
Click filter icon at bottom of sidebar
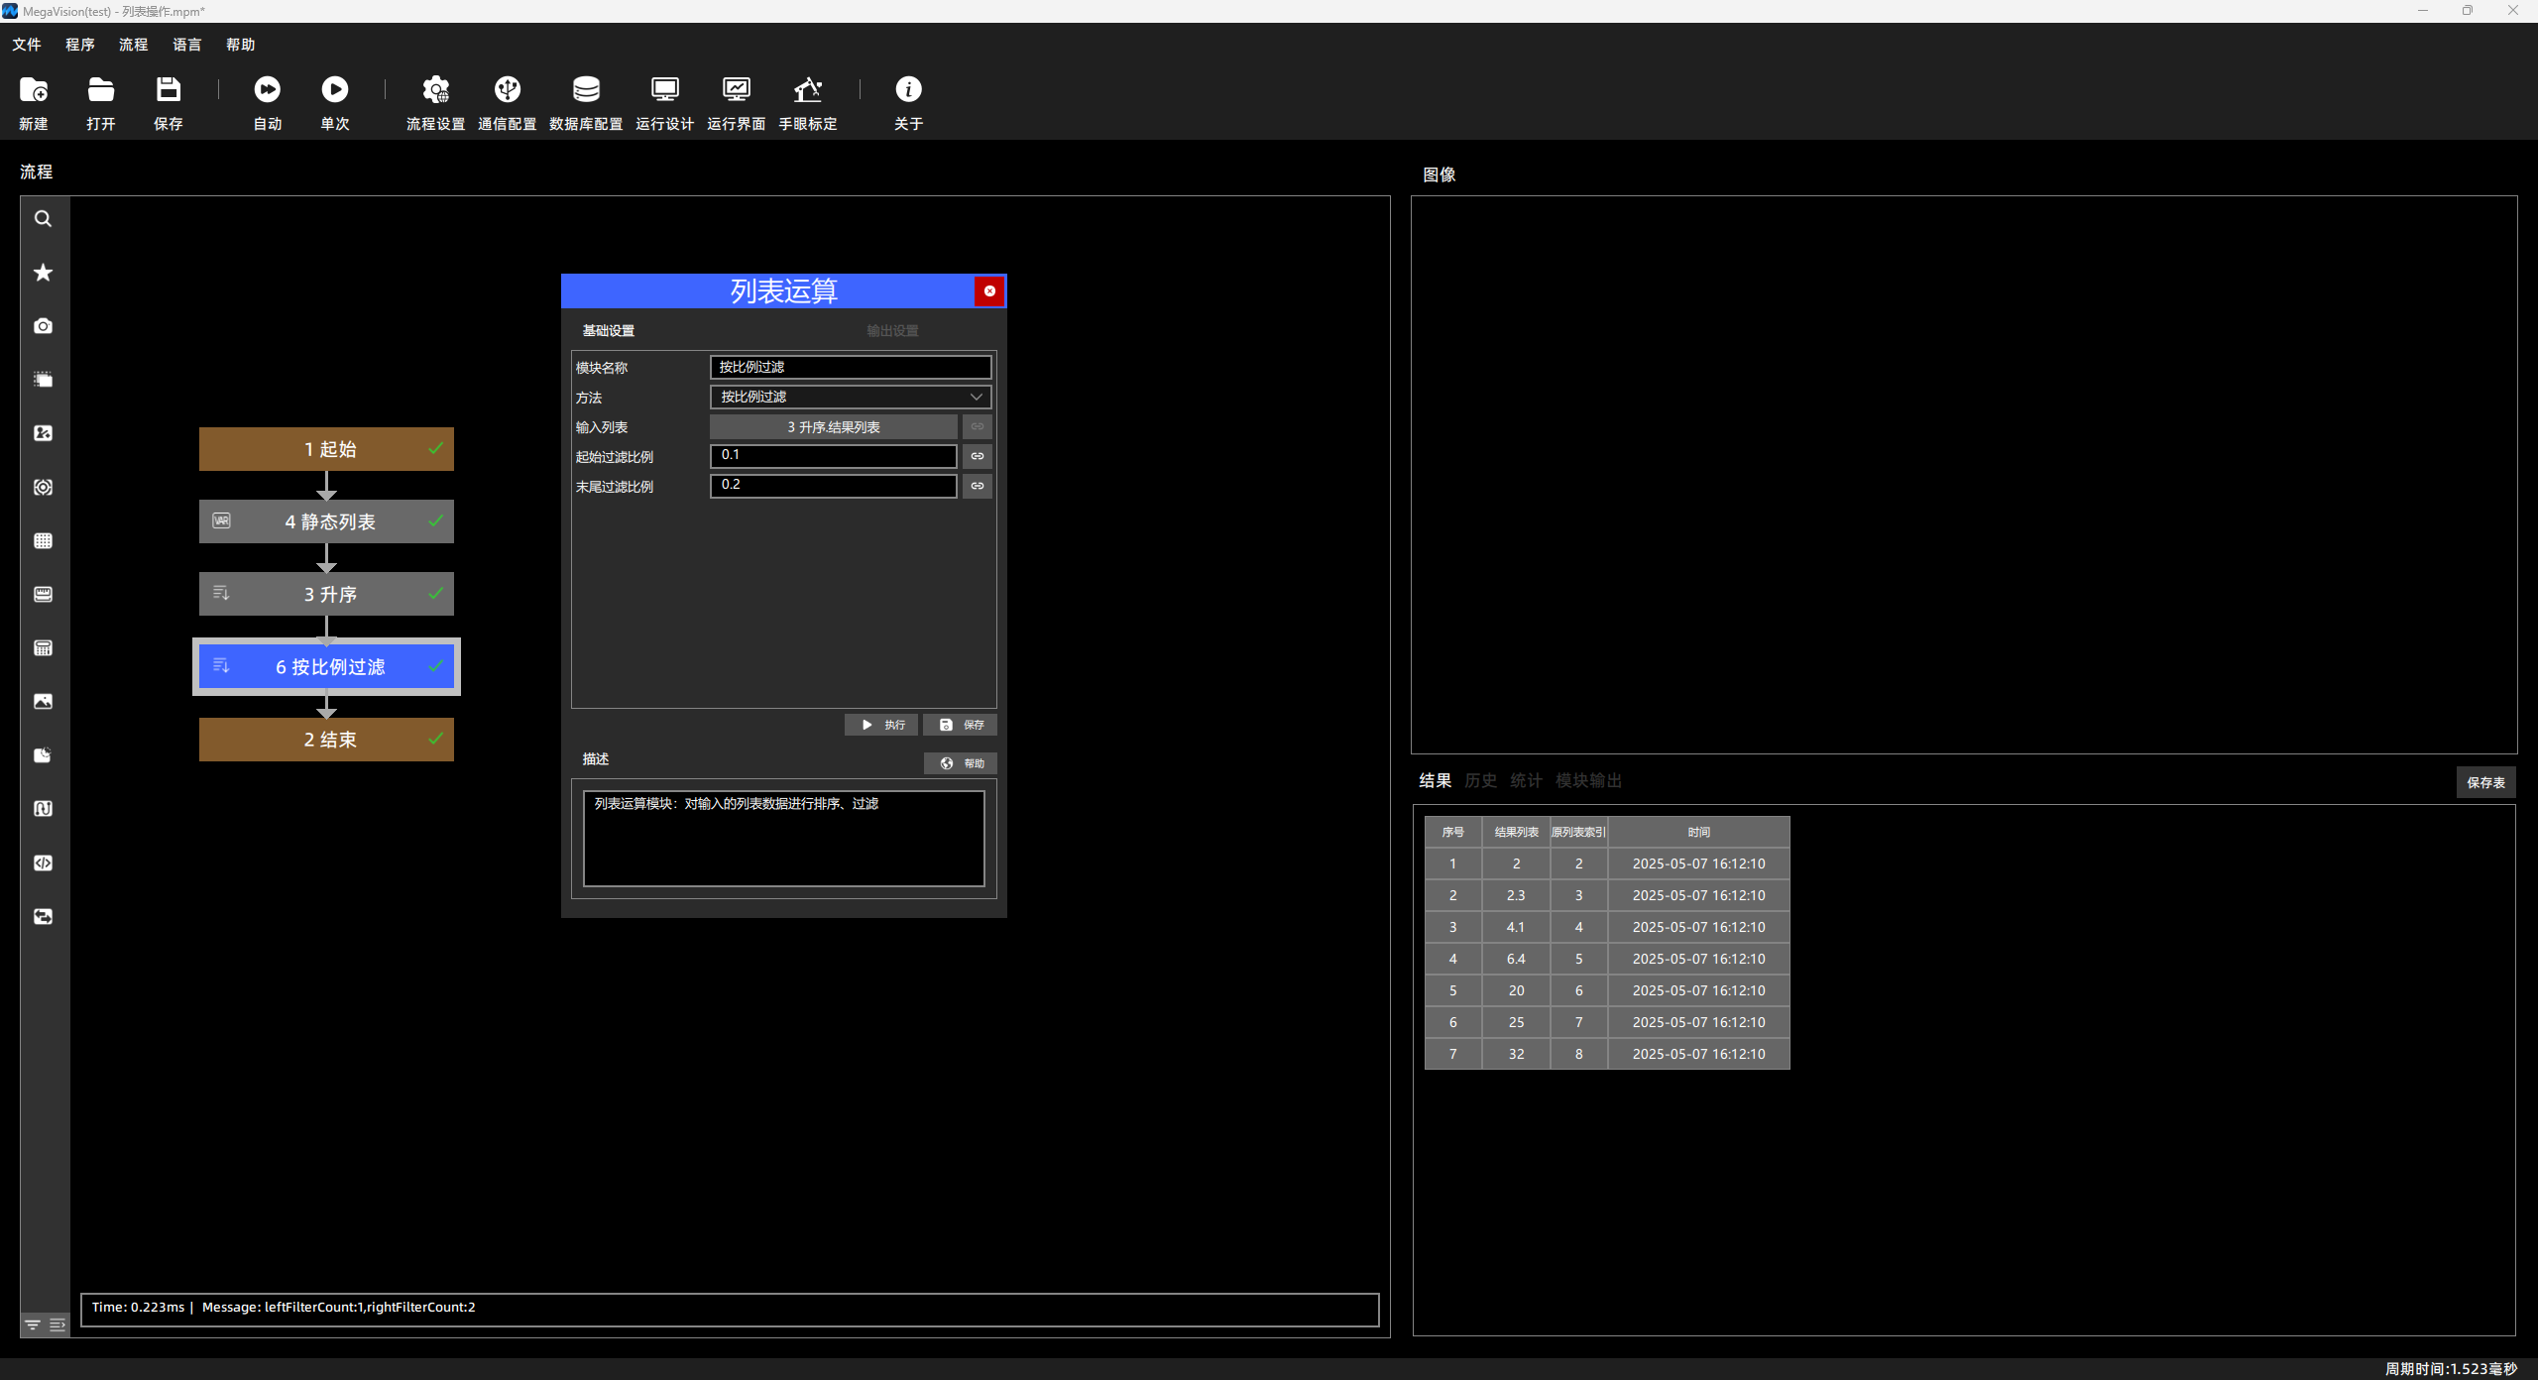33,1324
